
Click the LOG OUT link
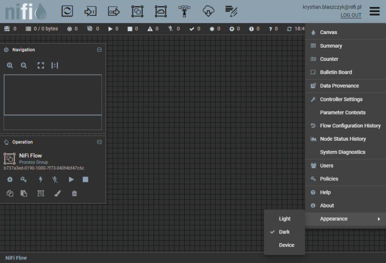[351, 15]
